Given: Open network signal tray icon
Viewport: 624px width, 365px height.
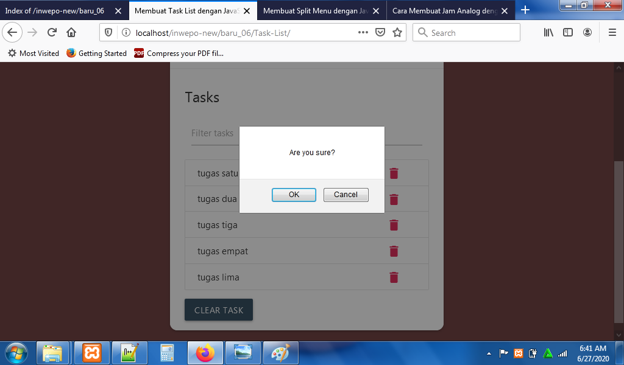Looking at the screenshot, I should 562,353.
